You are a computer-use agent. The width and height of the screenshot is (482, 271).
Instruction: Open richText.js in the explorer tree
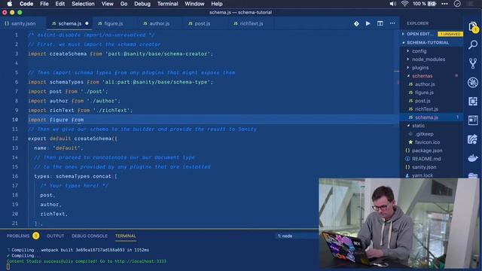426,109
